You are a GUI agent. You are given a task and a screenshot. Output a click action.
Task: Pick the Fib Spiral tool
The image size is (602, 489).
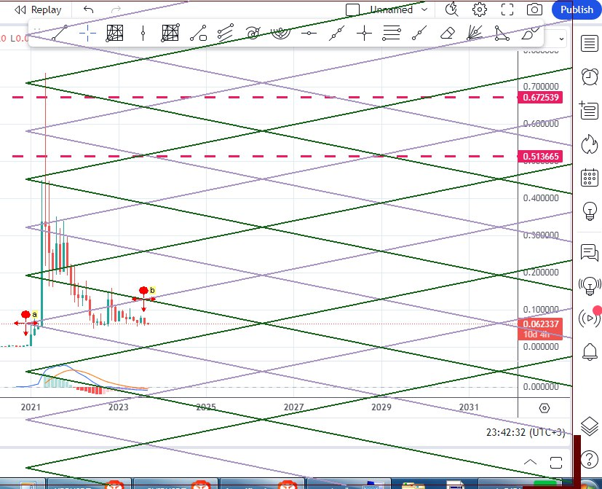(x=253, y=33)
